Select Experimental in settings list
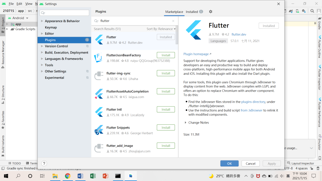This screenshot has height=181, width=322. pyautogui.click(x=54, y=78)
